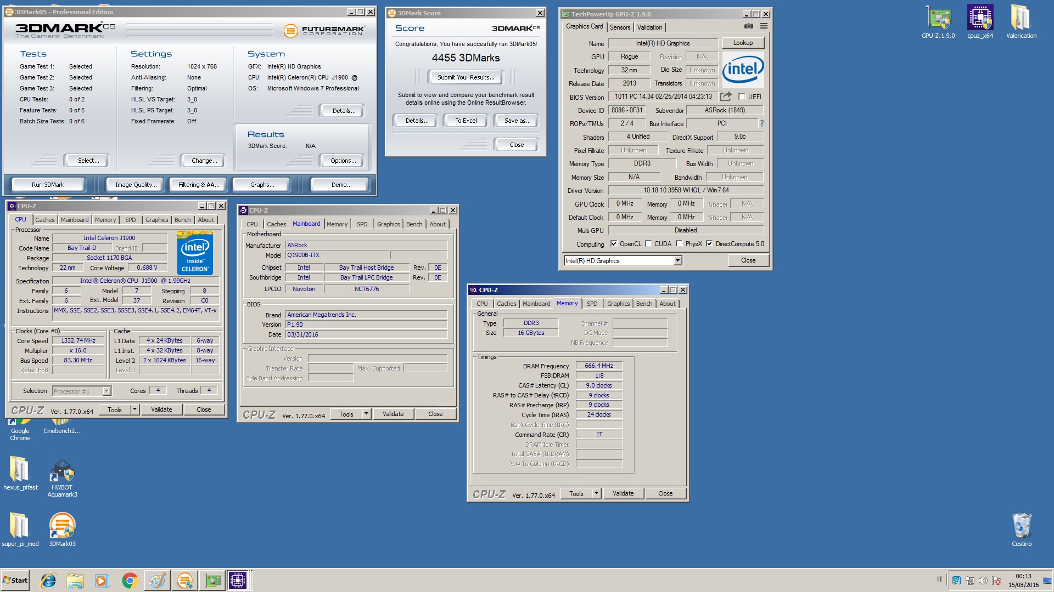
Task: Click the Demo... button in 3DMark05
Action: pos(341,185)
